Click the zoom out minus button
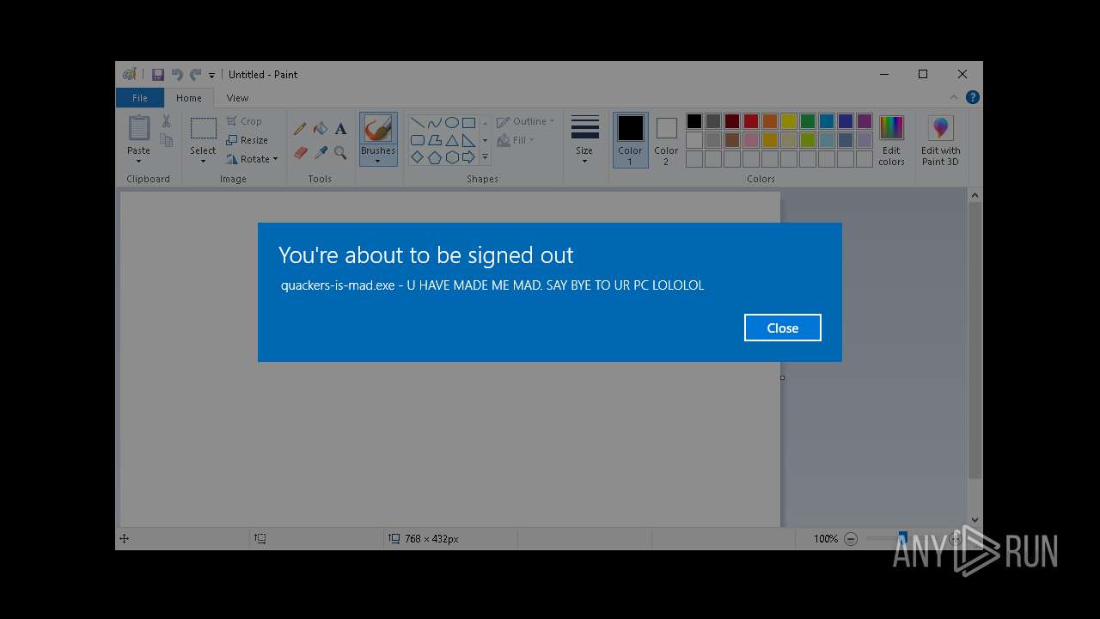This screenshot has width=1100, height=619. [x=851, y=539]
